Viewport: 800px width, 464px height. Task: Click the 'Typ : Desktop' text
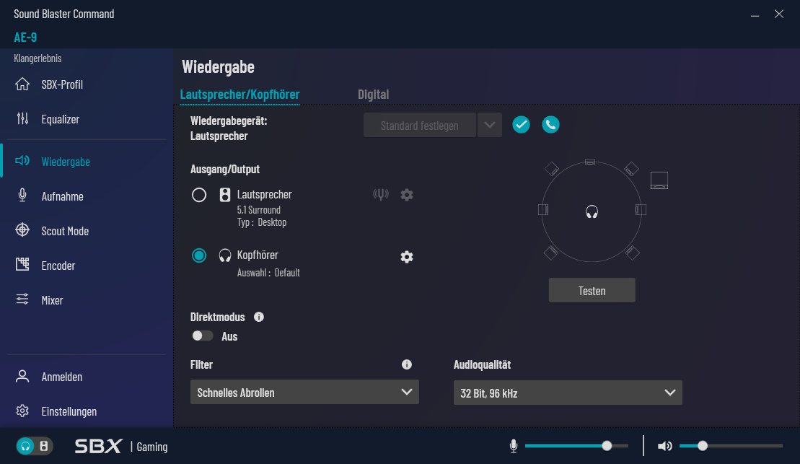click(x=262, y=222)
